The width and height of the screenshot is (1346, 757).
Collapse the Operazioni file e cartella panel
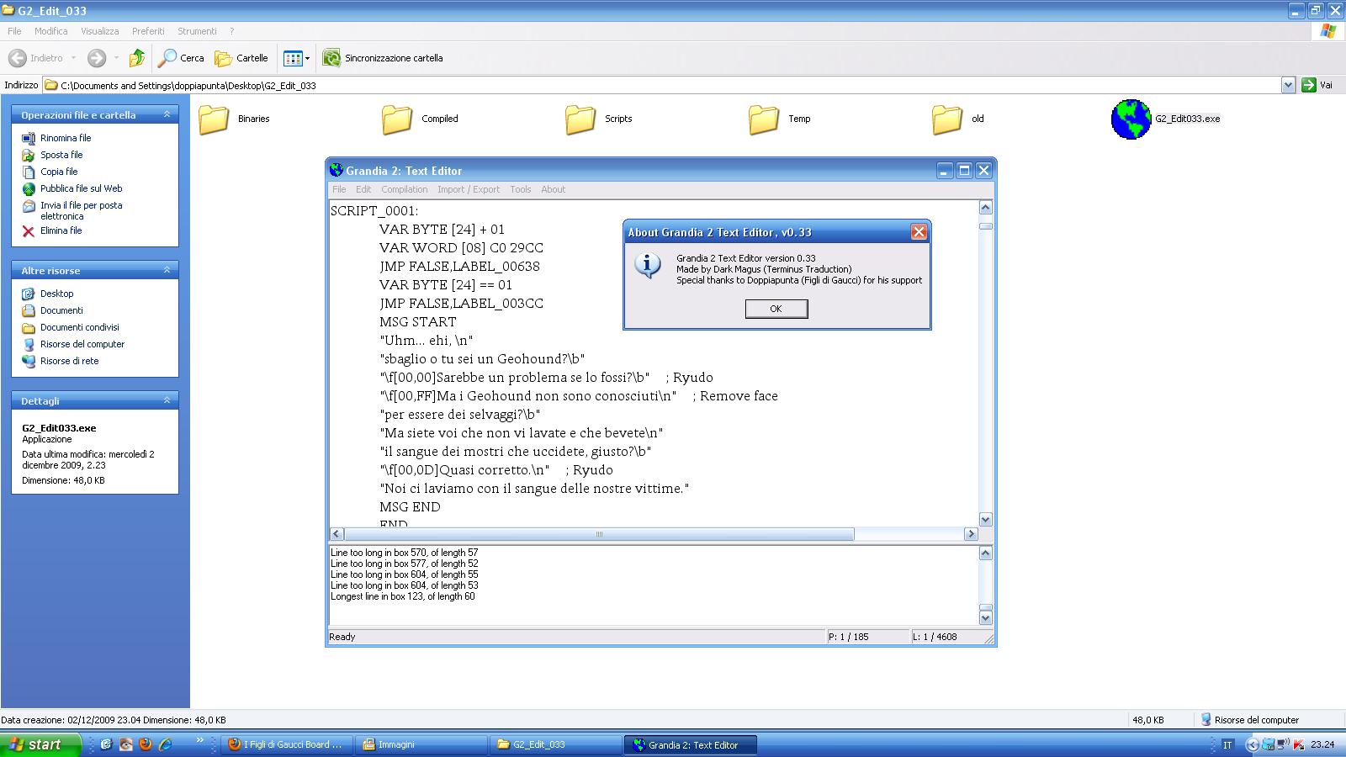point(167,114)
